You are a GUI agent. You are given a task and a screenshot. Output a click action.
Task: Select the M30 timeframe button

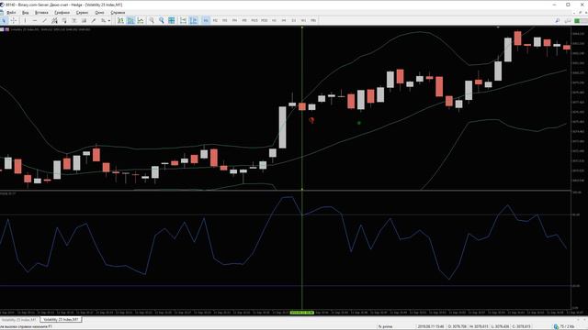(x=265, y=20)
